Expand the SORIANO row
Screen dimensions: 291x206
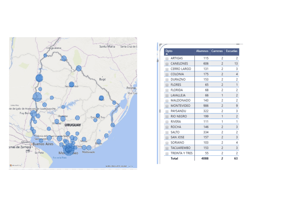(x=167, y=143)
